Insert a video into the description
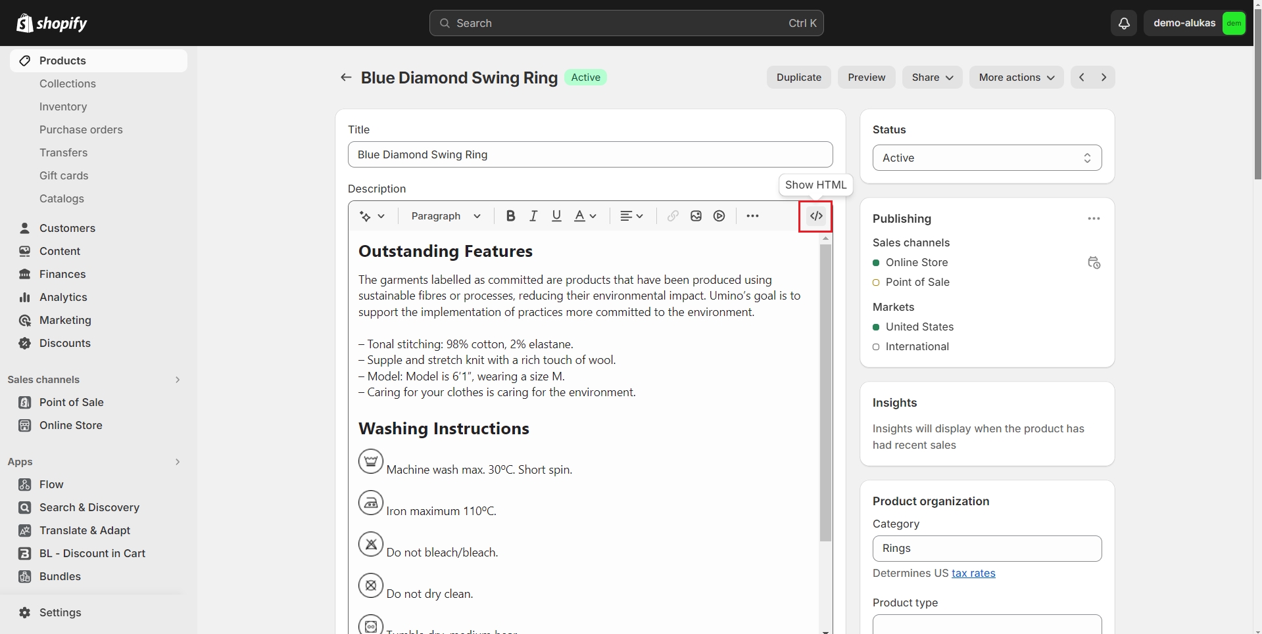 [719, 216]
